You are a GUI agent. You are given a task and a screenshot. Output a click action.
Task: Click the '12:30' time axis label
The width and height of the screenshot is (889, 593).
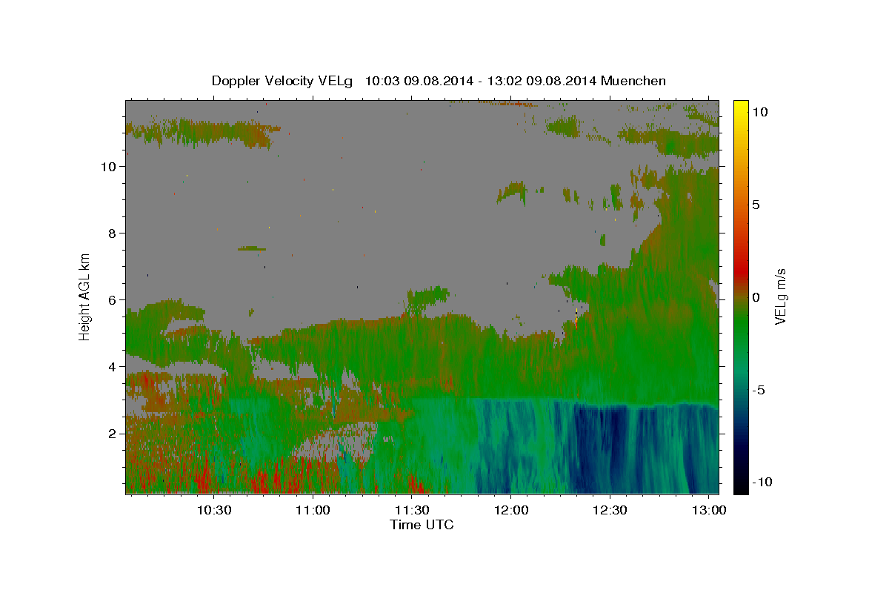pyautogui.click(x=610, y=511)
